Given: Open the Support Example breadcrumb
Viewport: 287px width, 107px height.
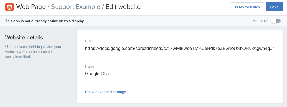Looking at the screenshot, I should point(76,7).
